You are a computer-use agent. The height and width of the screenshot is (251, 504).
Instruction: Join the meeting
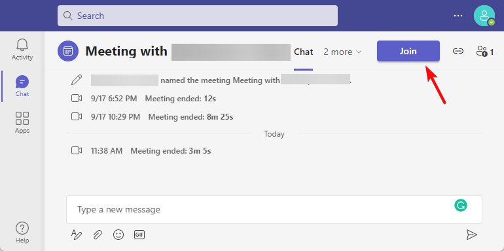(x=408, y=51)
